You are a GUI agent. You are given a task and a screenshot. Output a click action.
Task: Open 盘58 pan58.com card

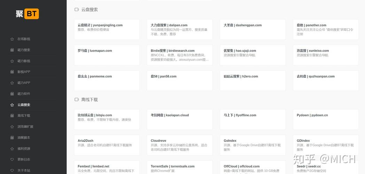coord(180,80)
